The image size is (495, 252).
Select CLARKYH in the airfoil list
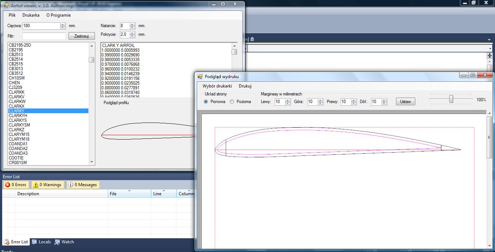tap(18, 116)
